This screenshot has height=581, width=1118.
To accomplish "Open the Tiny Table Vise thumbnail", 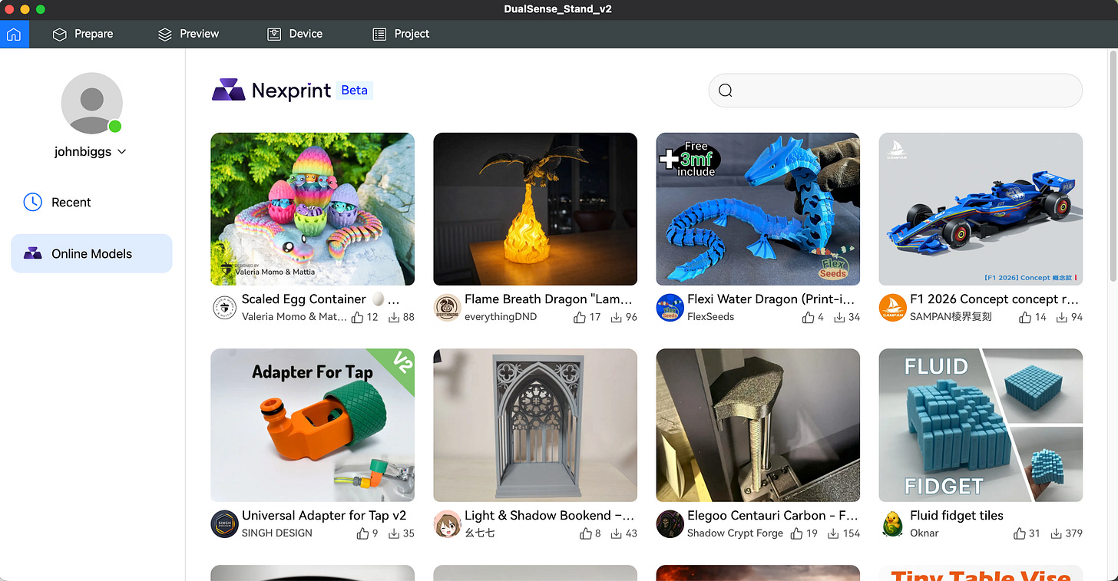I will click(981, 573).
